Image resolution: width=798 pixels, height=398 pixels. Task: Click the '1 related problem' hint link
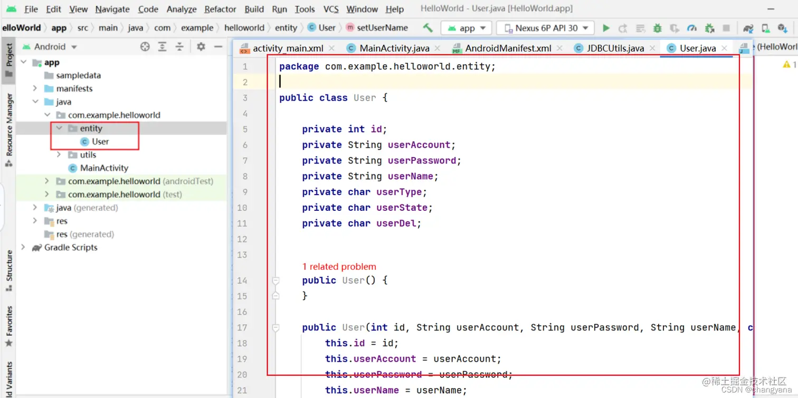point(339,266)
